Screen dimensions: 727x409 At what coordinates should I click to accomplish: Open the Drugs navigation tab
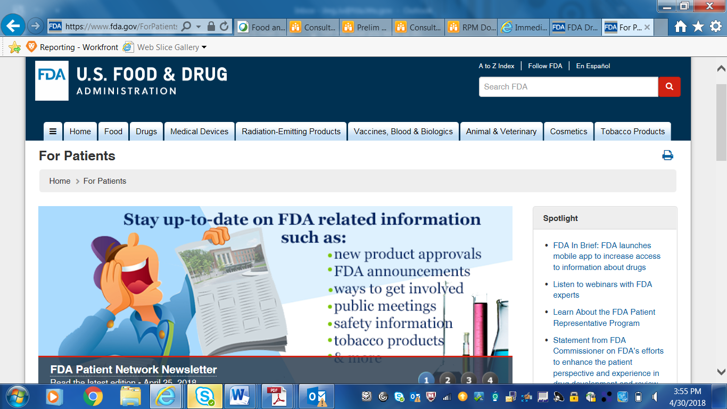[146, 132]
